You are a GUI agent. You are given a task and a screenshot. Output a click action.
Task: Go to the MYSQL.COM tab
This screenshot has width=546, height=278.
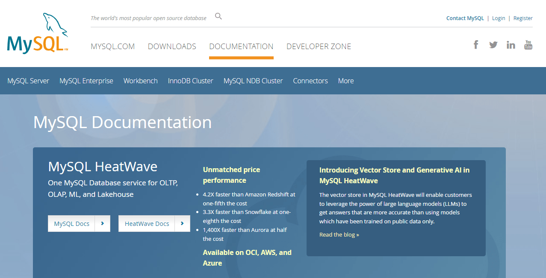(112, 47)
